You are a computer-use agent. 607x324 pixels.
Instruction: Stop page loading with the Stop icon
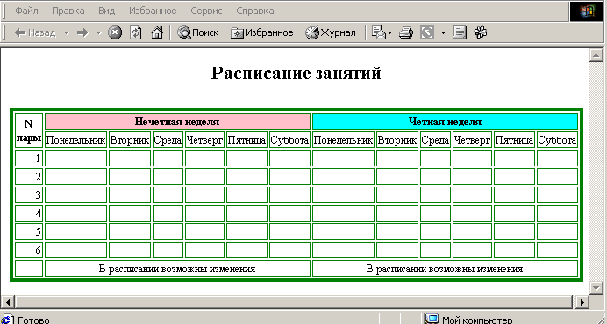(x=115, y=32)
